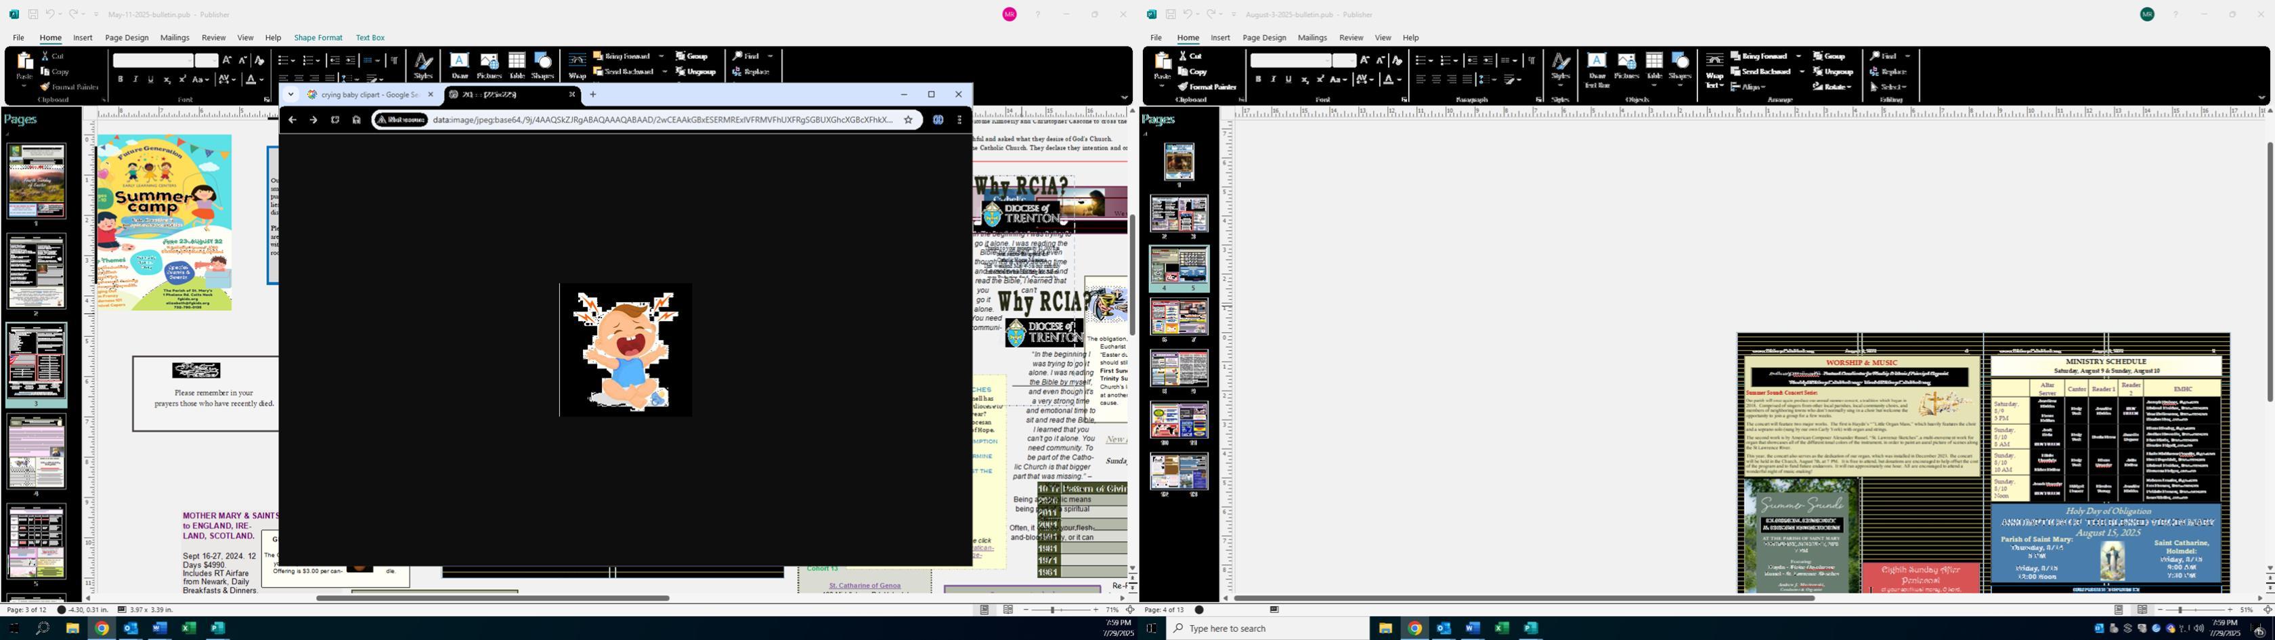Viewport: 2275px width, 640px height.
Task: Open Align dropdown in the right Publisher window
Action: pos(1748,87)
